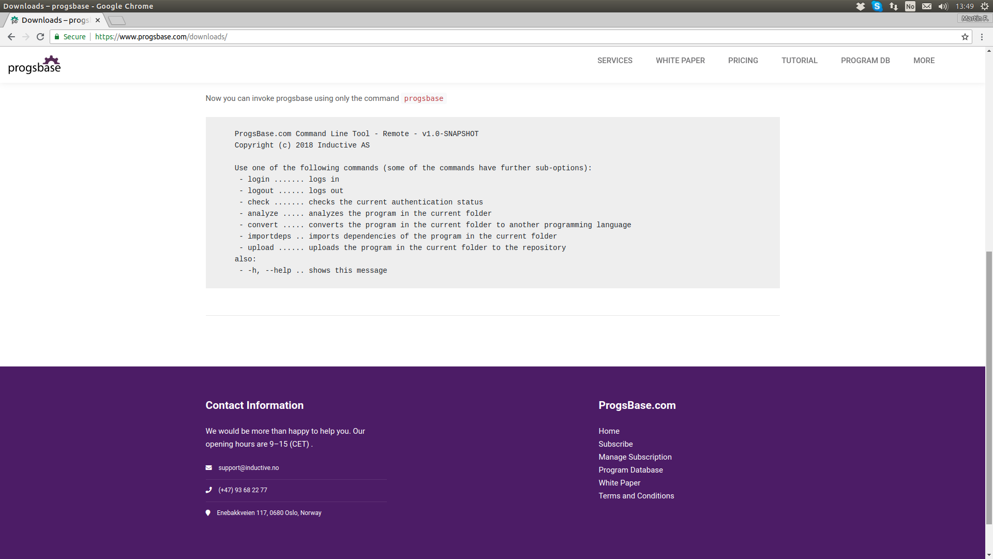Open the system settings gear menu

pos(985,6)
